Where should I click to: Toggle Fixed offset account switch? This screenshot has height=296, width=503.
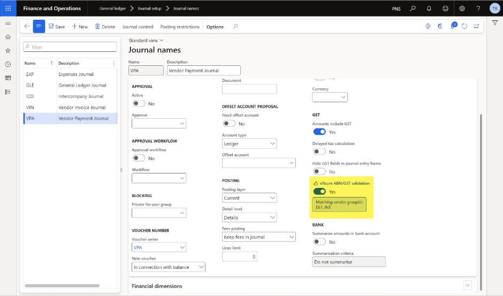(229, 124)
